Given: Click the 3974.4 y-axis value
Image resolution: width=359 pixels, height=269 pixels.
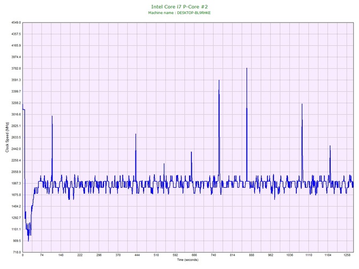Looking at the screenshot, I should point(16,57).
